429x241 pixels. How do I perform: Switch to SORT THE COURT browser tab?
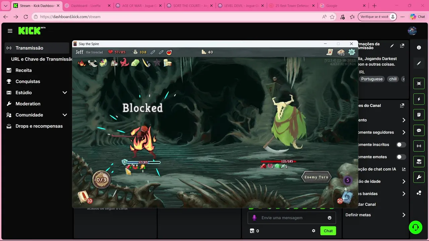(x=189, y=6)
